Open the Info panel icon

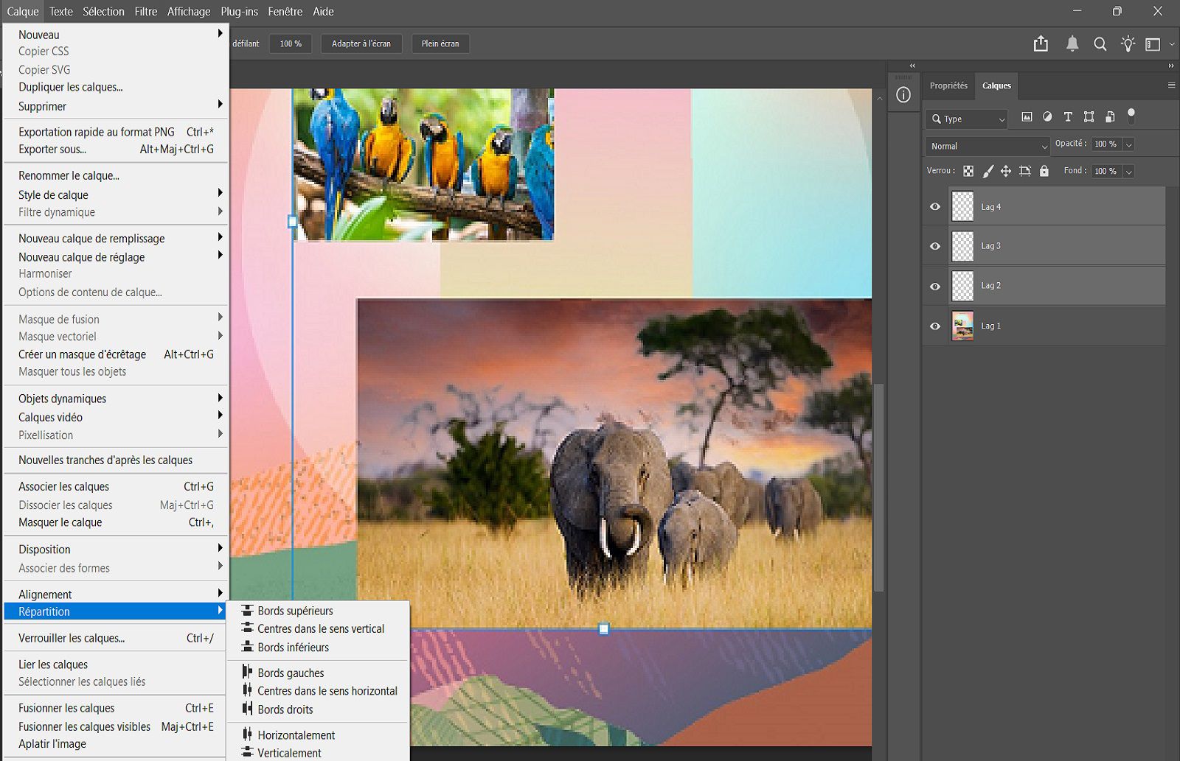coord(903,95)
